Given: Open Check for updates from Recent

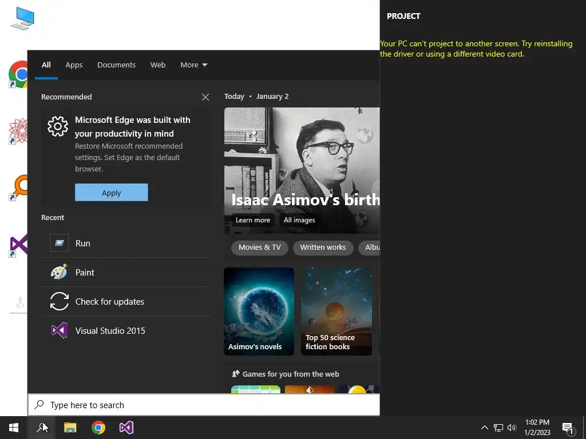Looking at the screenshot, I should (x=126, y=302).
